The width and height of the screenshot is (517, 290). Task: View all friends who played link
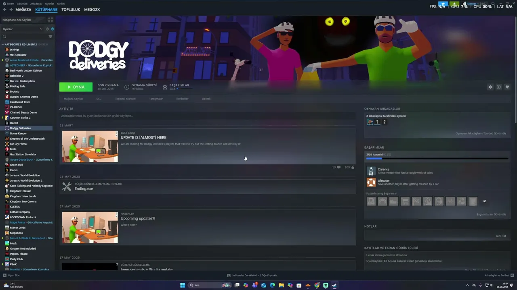pyautogui.click(x=481, y=133)
